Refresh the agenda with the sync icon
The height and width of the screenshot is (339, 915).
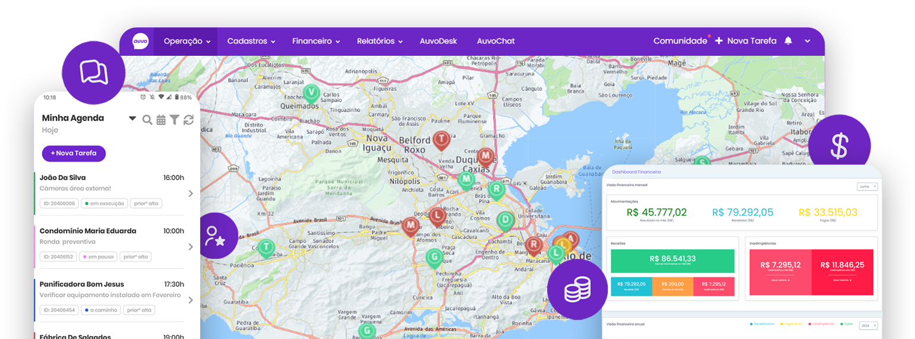point(188,120)
